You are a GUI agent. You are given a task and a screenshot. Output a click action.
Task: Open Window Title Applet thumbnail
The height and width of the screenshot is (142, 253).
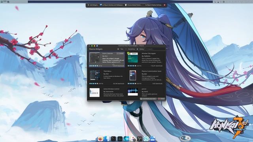[x=133, y=58]
